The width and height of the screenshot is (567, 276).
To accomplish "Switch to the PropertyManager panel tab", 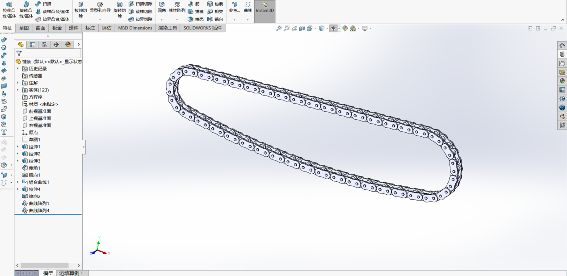I will [x=32, y=45].
